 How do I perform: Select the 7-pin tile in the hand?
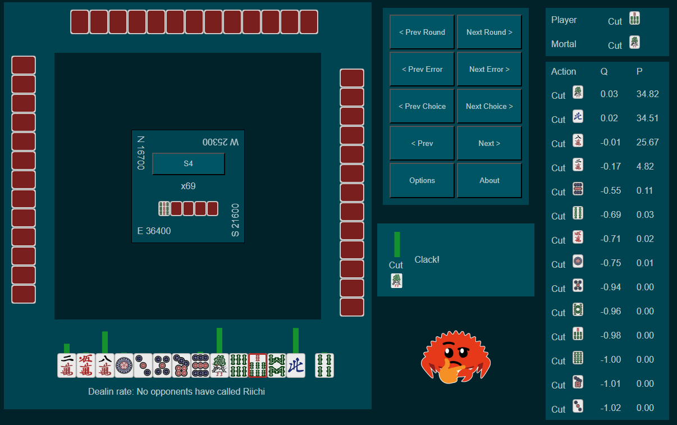point(181,365)
